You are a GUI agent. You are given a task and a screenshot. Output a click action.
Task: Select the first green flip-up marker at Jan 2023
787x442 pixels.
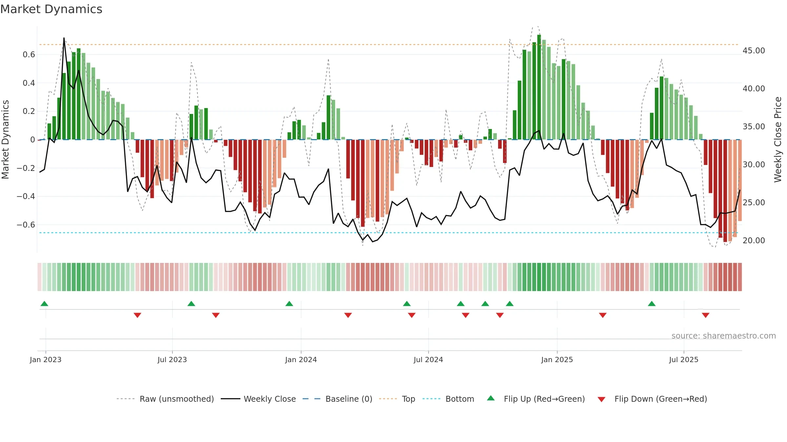[x=44, y=304]
